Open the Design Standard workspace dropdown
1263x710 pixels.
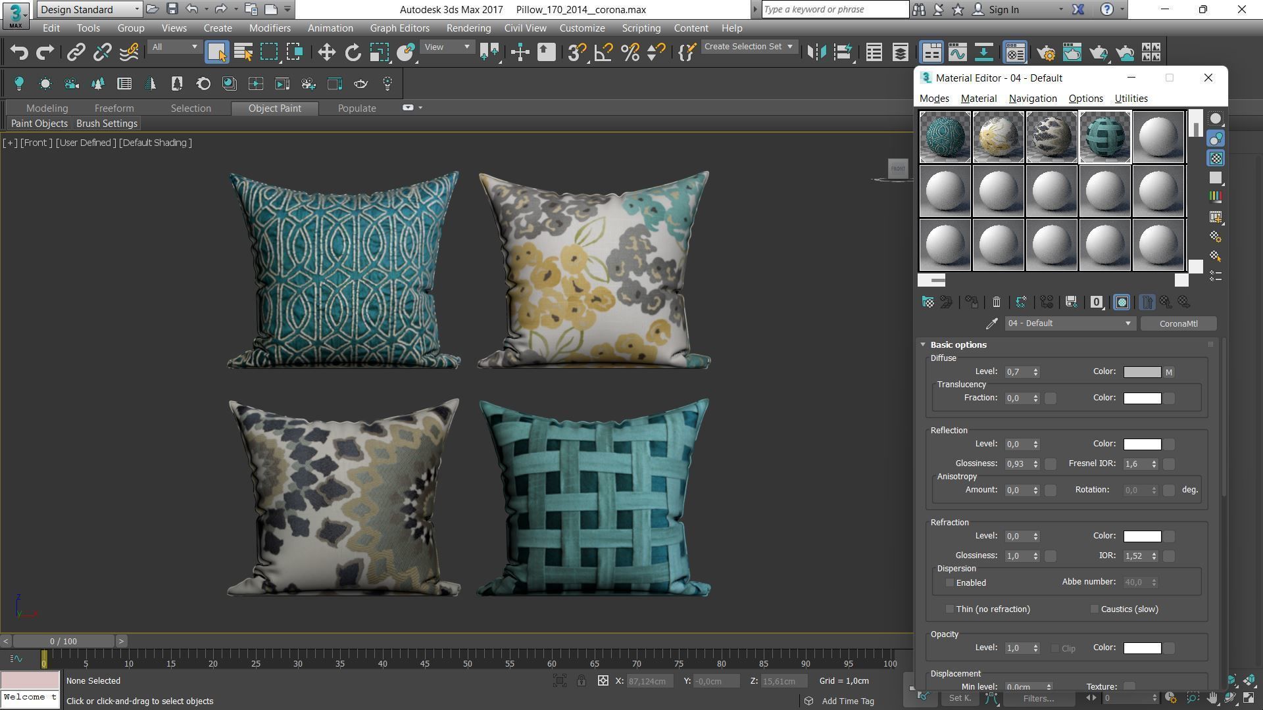(x=89, y=9)
